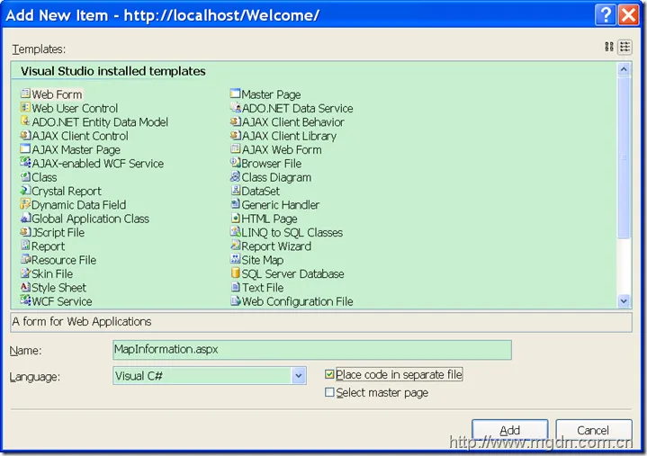Select the Skin File icon
The width and height of the screenshot is (647, 456).
click(x=25, y=273)
